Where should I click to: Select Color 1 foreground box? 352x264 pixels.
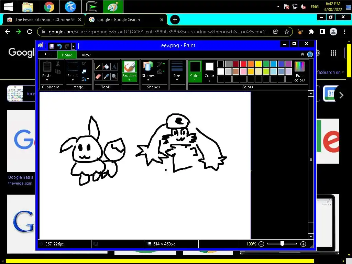195,71
